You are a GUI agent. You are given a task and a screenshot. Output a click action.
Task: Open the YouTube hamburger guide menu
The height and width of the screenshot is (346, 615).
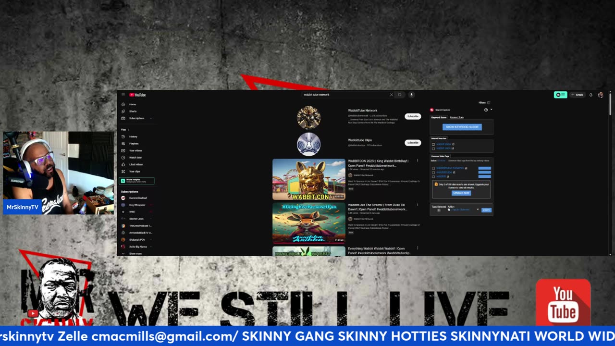pos(123,95)
